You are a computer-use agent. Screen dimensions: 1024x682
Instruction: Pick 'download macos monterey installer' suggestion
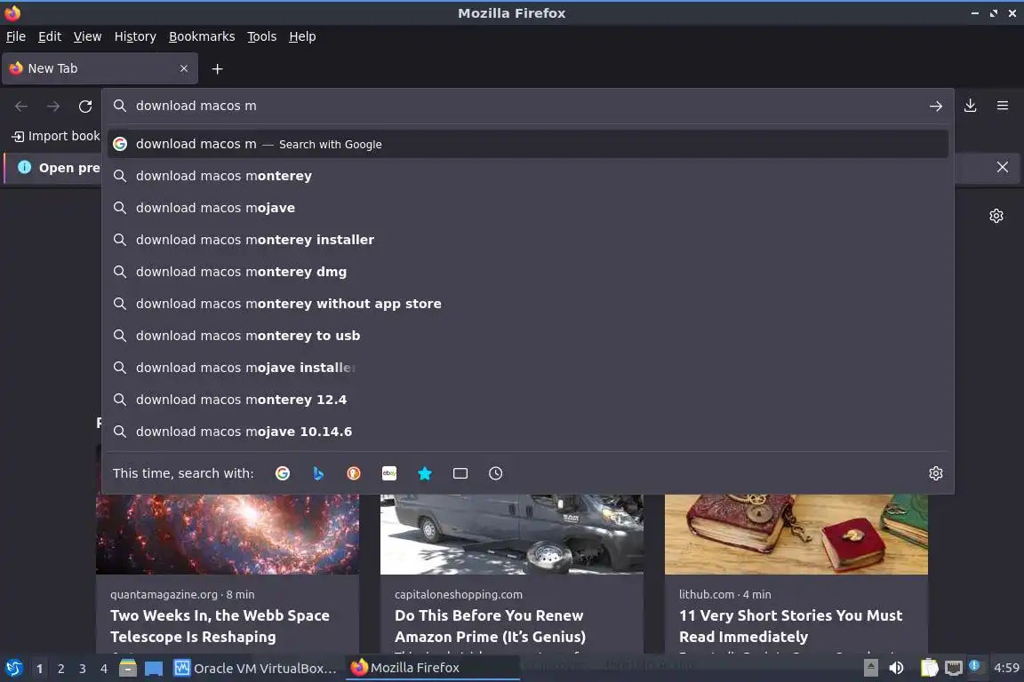pyautogui.click(x=528, y=240)
